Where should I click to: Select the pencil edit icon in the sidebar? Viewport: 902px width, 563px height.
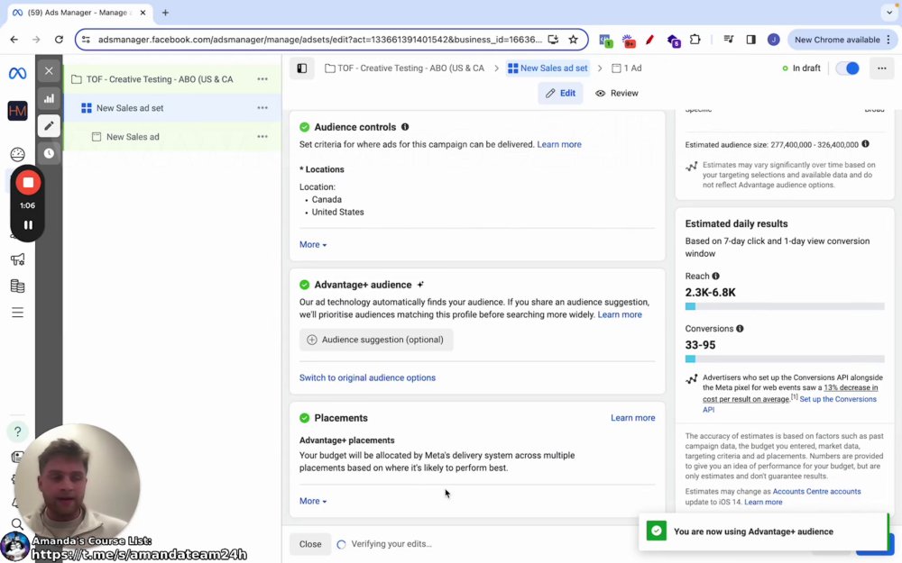[49, 126]
